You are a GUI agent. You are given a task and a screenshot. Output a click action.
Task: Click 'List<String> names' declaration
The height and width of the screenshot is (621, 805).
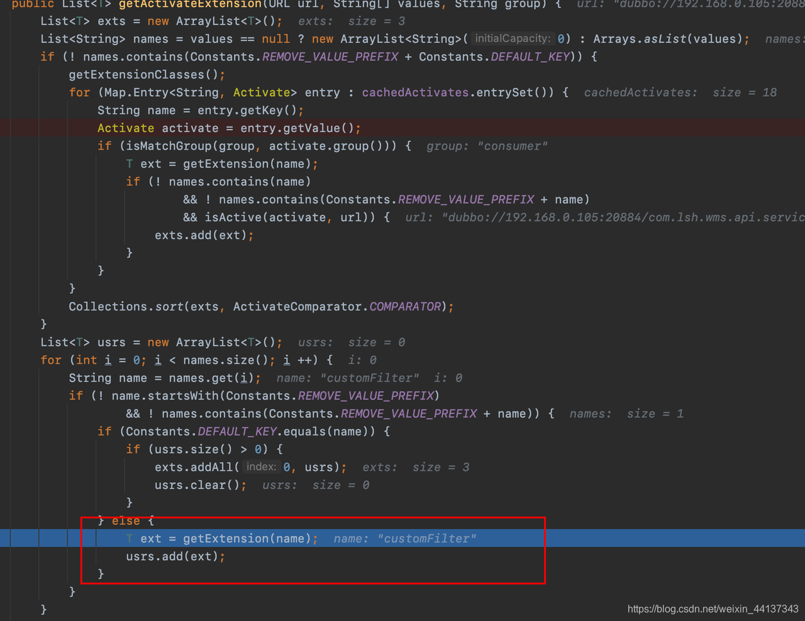[104, 39]
